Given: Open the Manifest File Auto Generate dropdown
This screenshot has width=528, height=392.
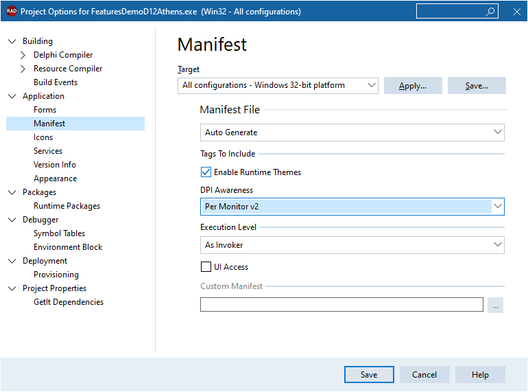Looking at the screenshot, I should click(352, 132).
